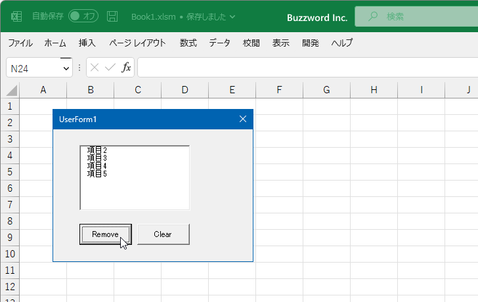Click the Insert Function fx icon

126,68
